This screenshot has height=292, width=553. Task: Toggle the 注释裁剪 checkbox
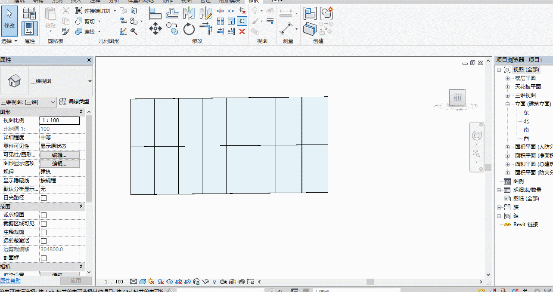(43, 232)
